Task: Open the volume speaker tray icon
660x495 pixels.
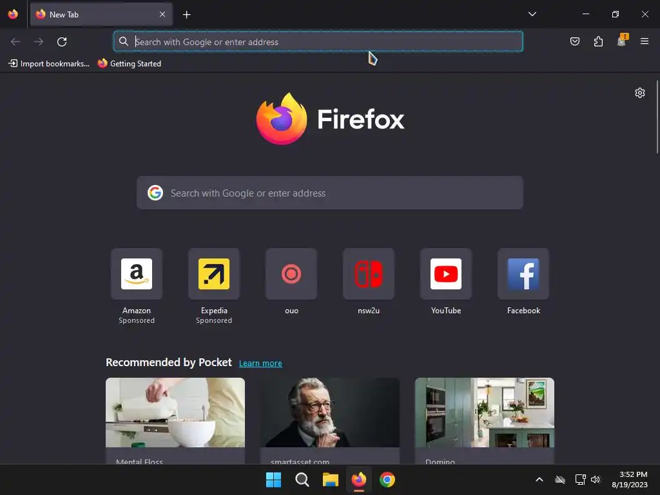Action: [596, 480]
